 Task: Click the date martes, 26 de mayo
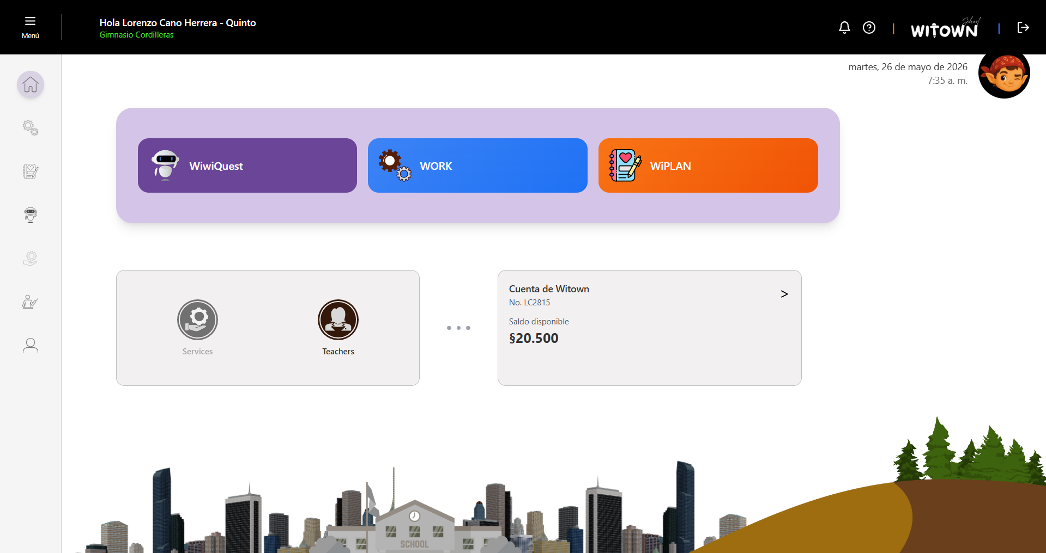[908, 67]
